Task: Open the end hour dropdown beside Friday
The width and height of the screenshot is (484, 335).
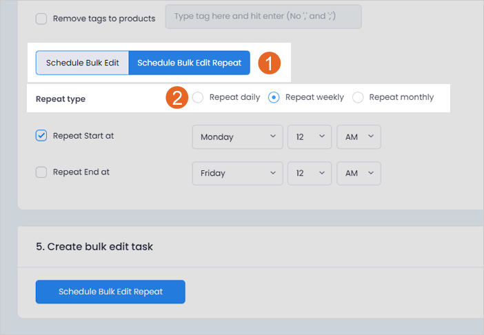Action: tap(310, 174)
